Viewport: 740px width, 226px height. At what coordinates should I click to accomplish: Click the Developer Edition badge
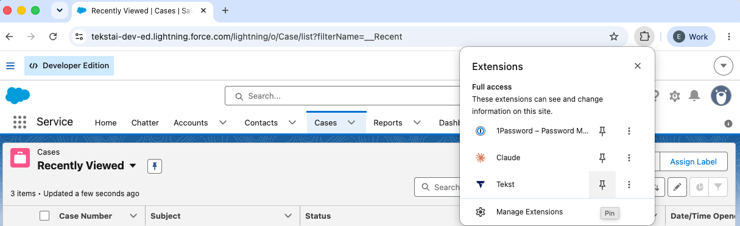click(69, 66)
